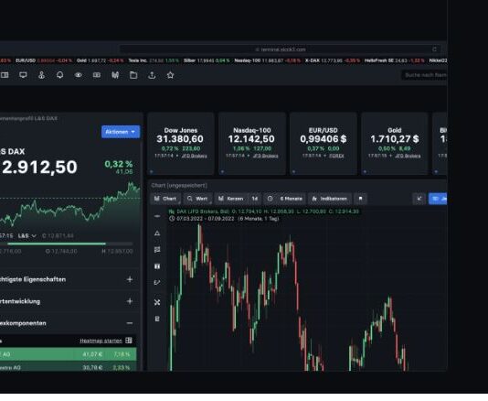Open alerts via the bell icon
Viewport: 488px width, 401px height.
pyautogui.click(x=59, y=75)
